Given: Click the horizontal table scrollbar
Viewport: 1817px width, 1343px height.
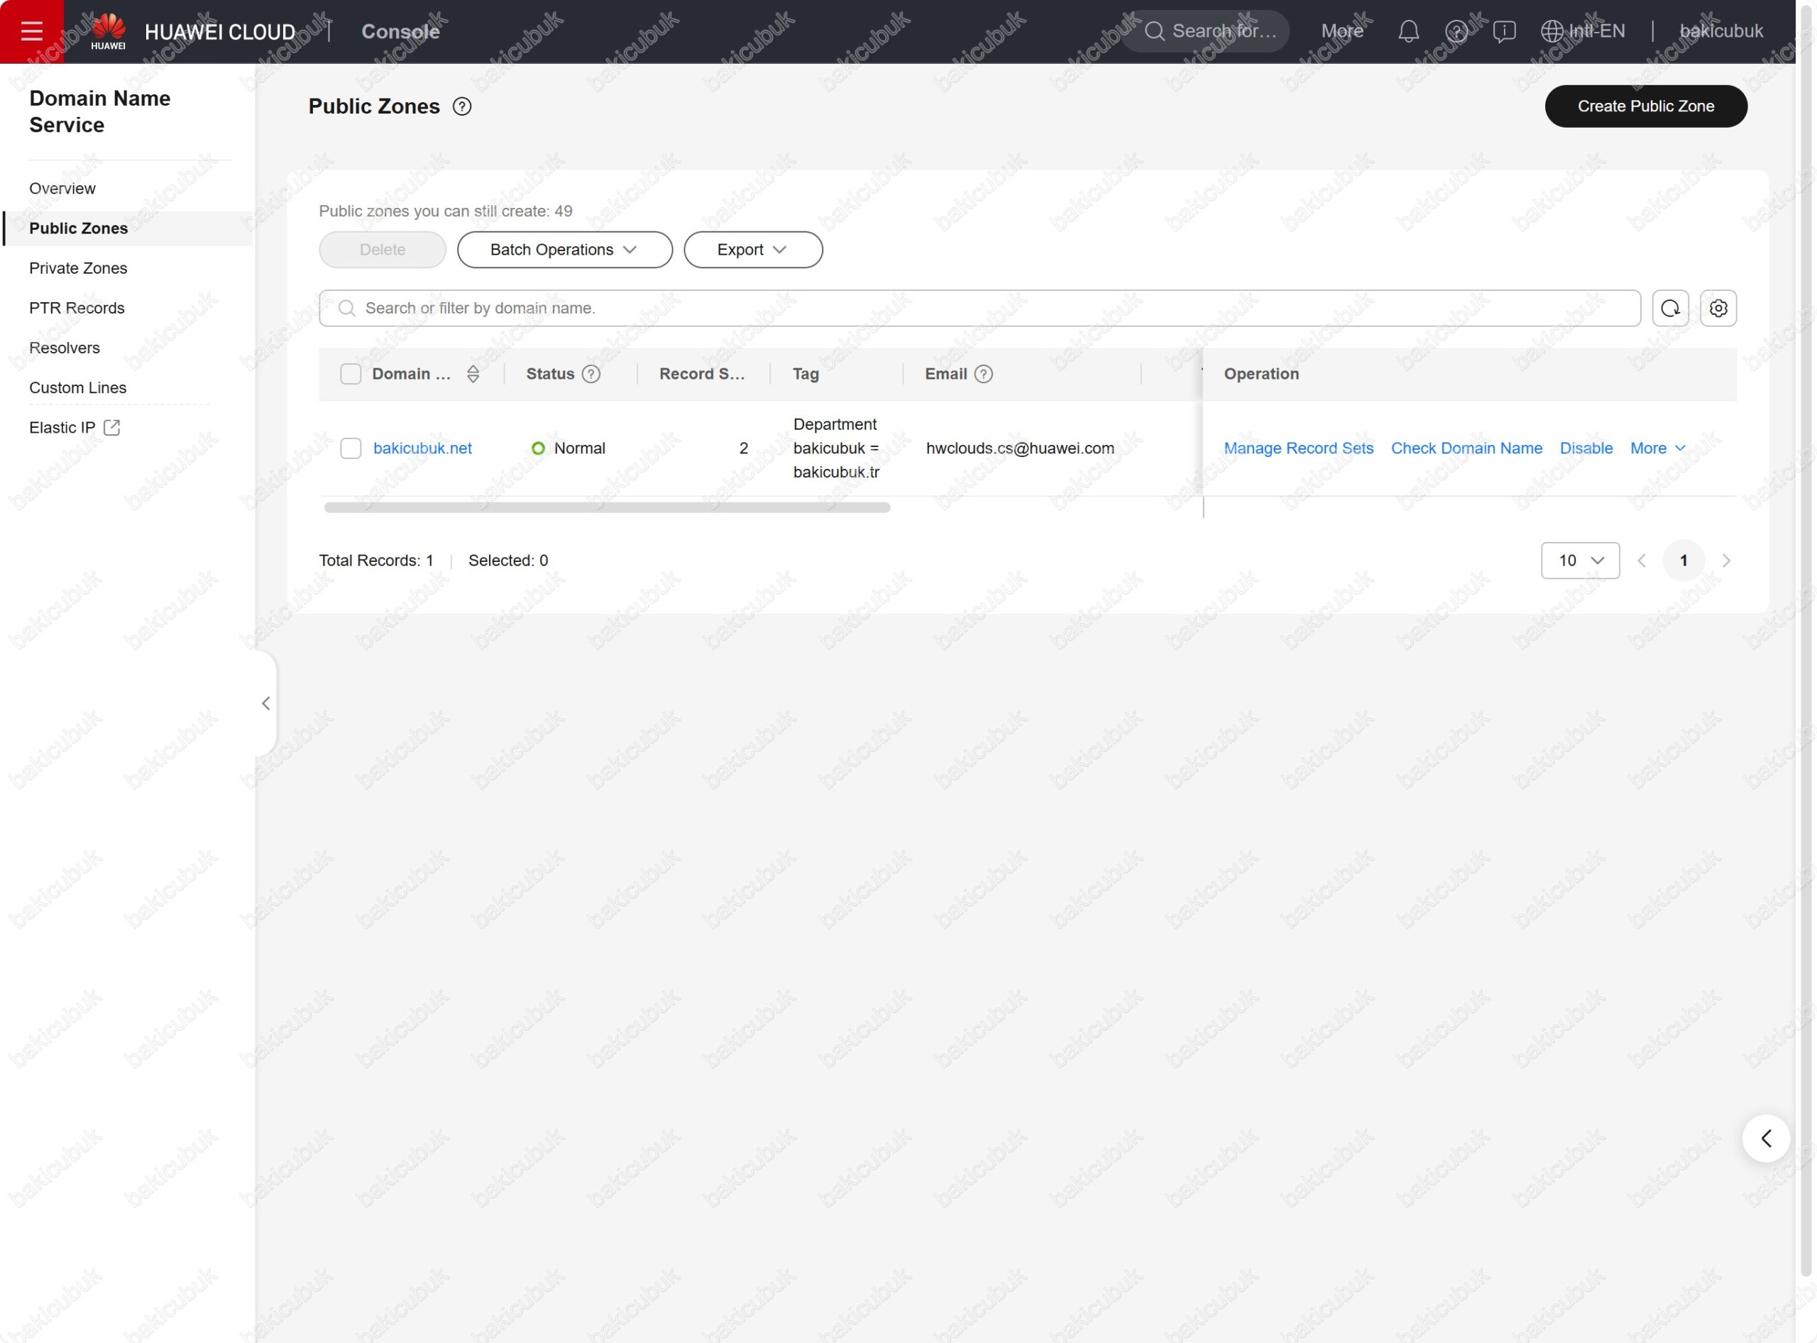Looking at the screenshot, I should click(607, 507).
